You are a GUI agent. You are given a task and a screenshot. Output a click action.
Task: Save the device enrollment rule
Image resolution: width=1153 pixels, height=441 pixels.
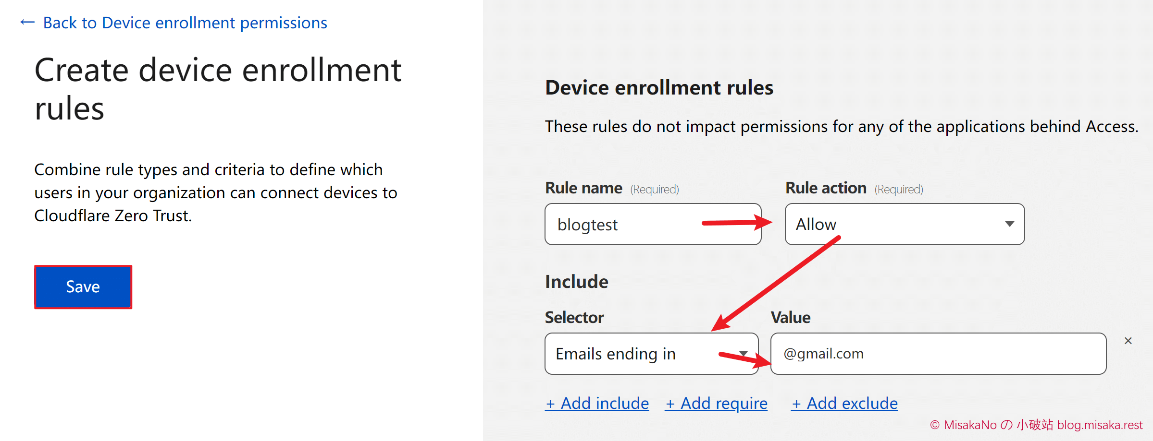coord(83,286)
